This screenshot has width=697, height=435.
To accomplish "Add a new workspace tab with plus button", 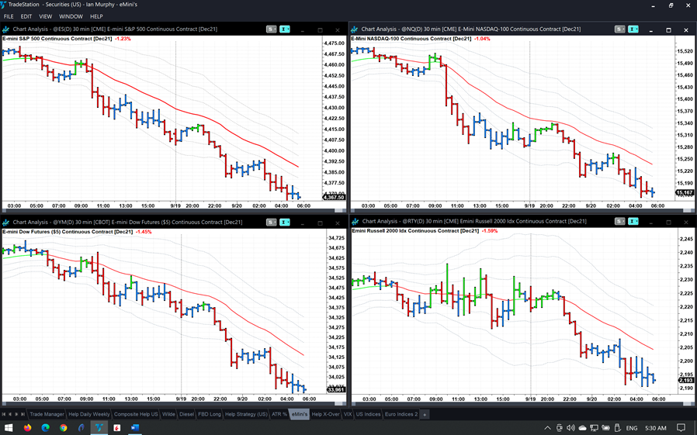I will 425,414.
